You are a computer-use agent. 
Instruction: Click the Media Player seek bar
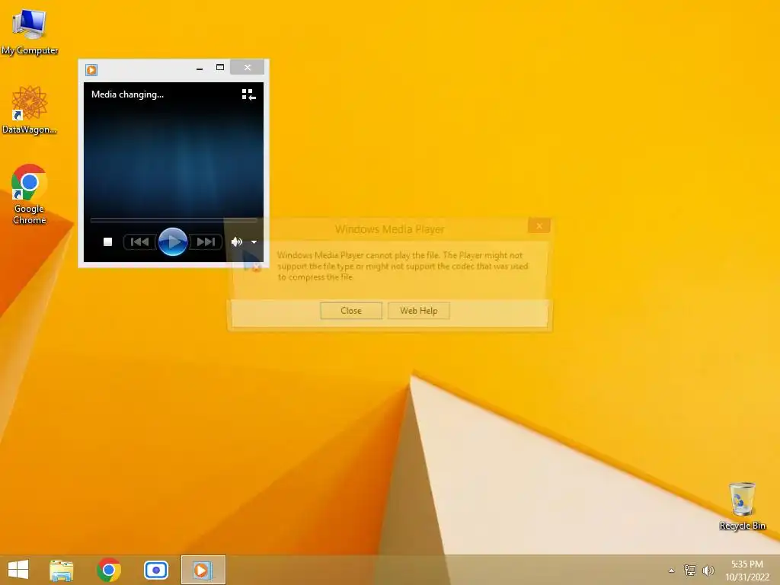[x=174, y=219]
